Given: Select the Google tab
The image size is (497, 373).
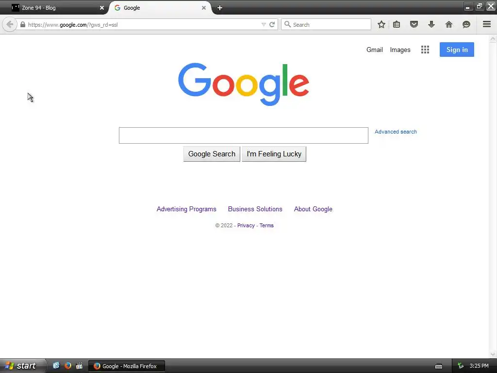Looking at the screenshot, I should (160, 8).
